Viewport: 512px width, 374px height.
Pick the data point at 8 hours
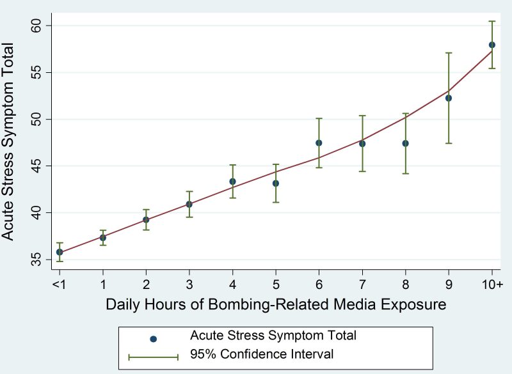[405, 143]
